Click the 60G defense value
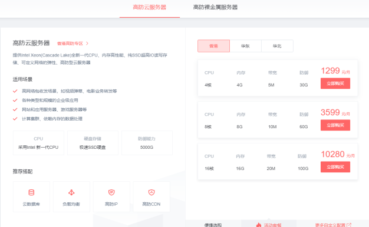The height and width of the screenshot is (227, 369). point(304,127)
